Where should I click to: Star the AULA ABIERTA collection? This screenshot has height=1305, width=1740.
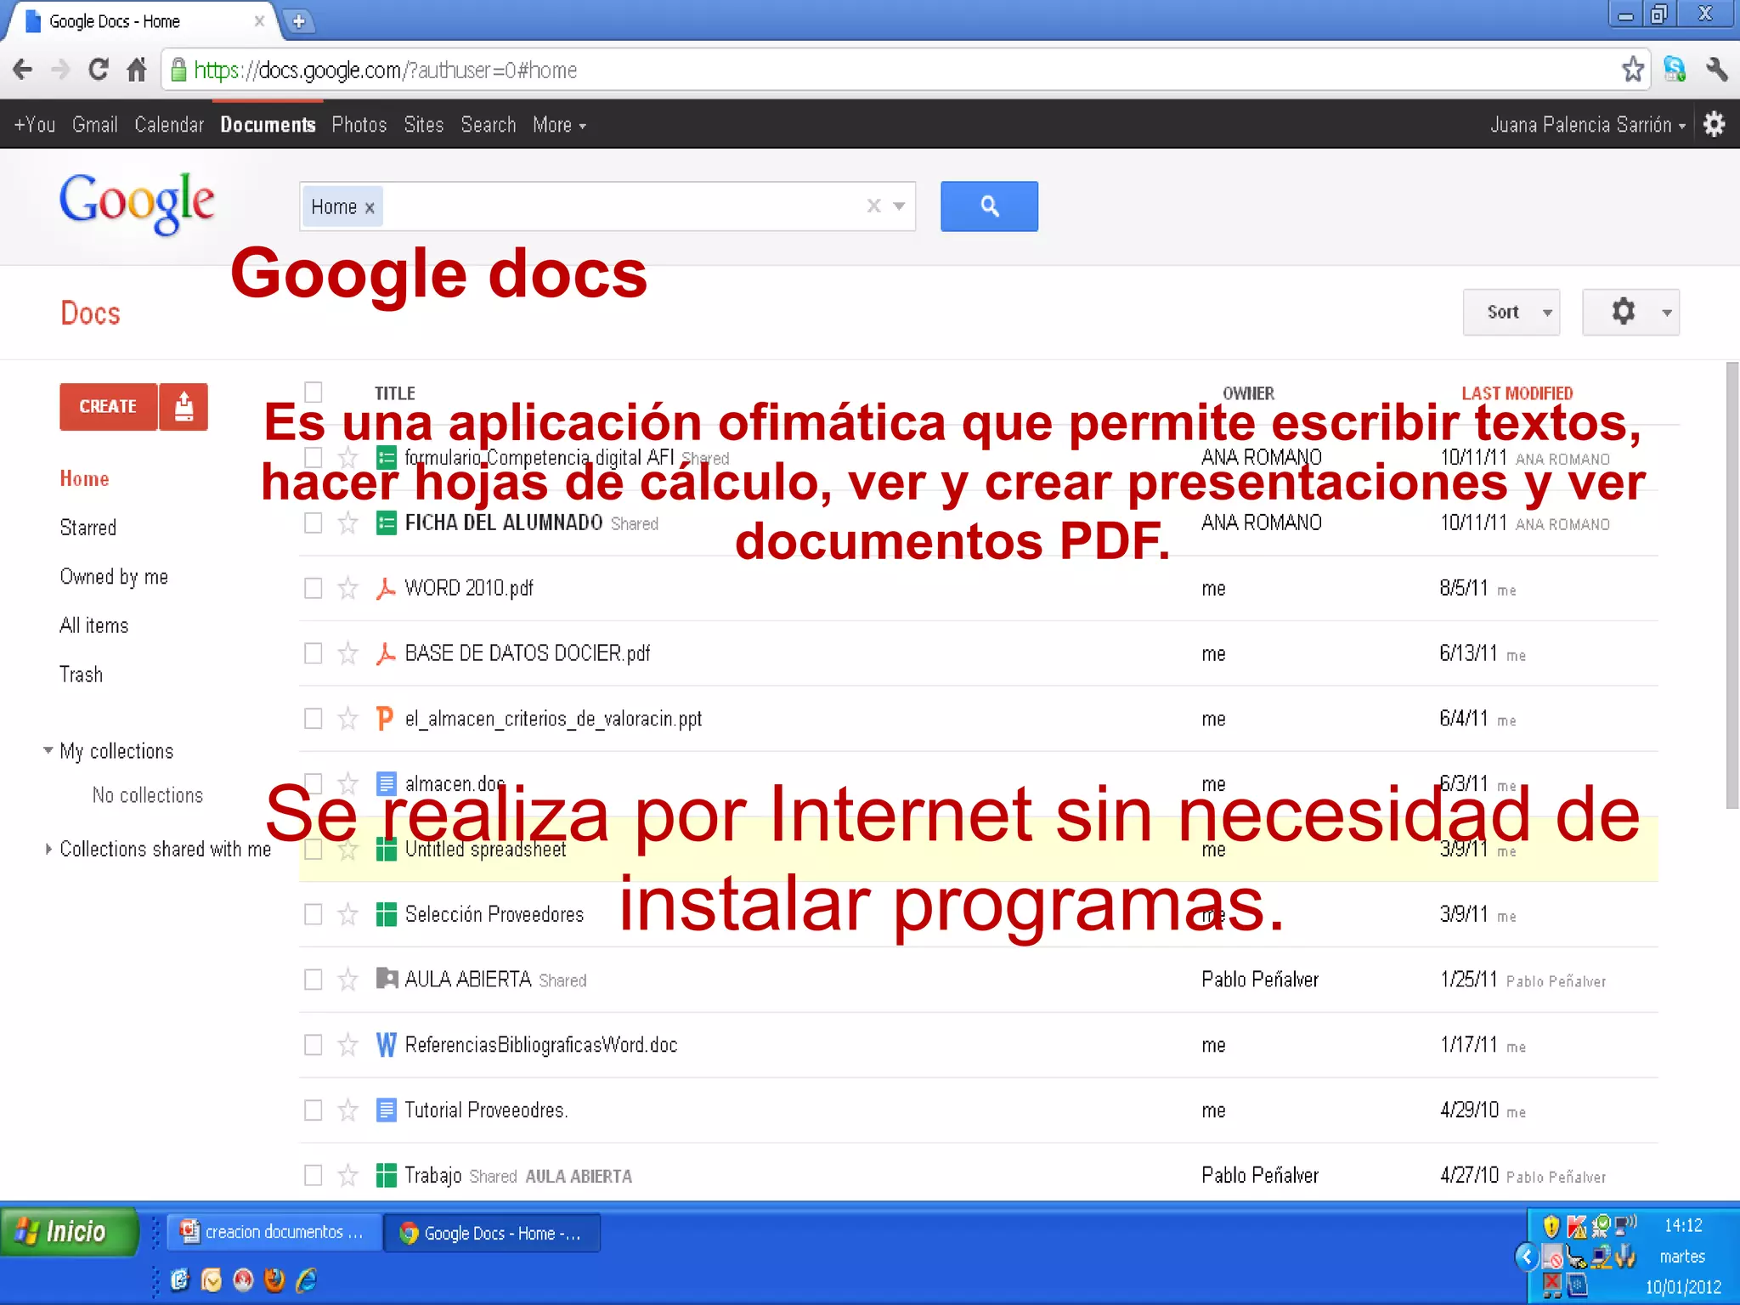(347, 980)
